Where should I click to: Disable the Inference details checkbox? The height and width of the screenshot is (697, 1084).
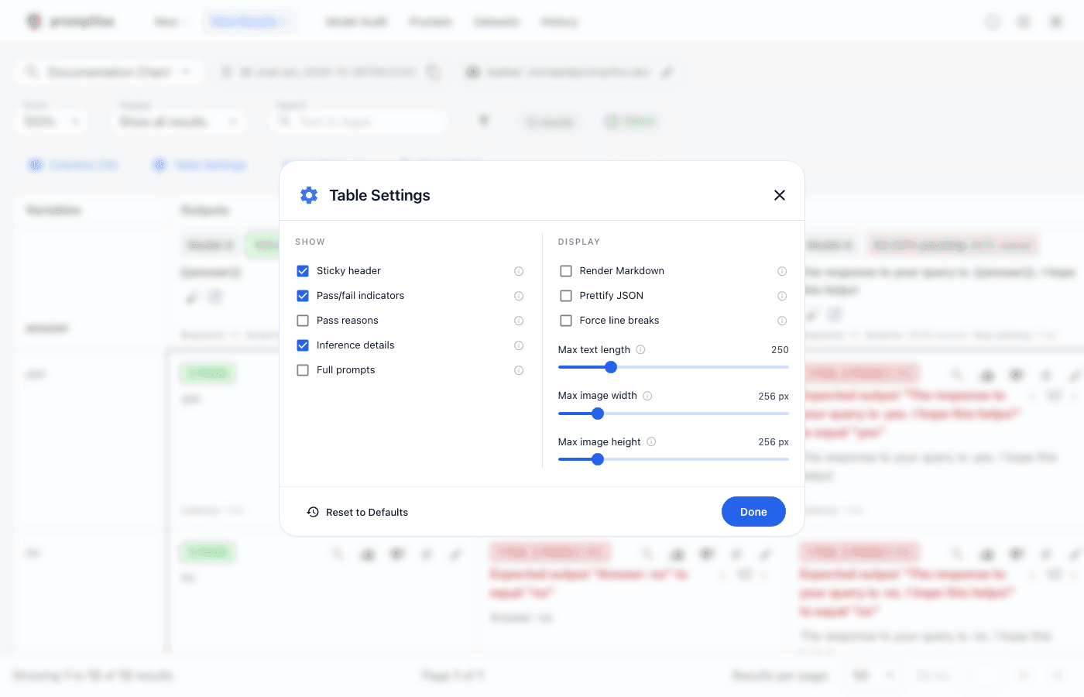pos(302,345)
